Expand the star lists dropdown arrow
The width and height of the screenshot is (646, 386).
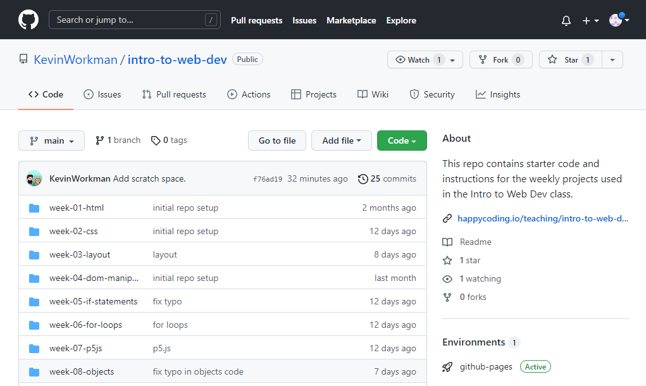click(x=612, y=59)
